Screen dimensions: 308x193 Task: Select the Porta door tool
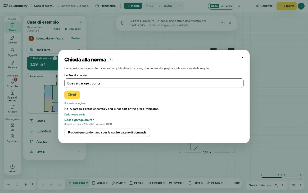[x=137, y=183]
